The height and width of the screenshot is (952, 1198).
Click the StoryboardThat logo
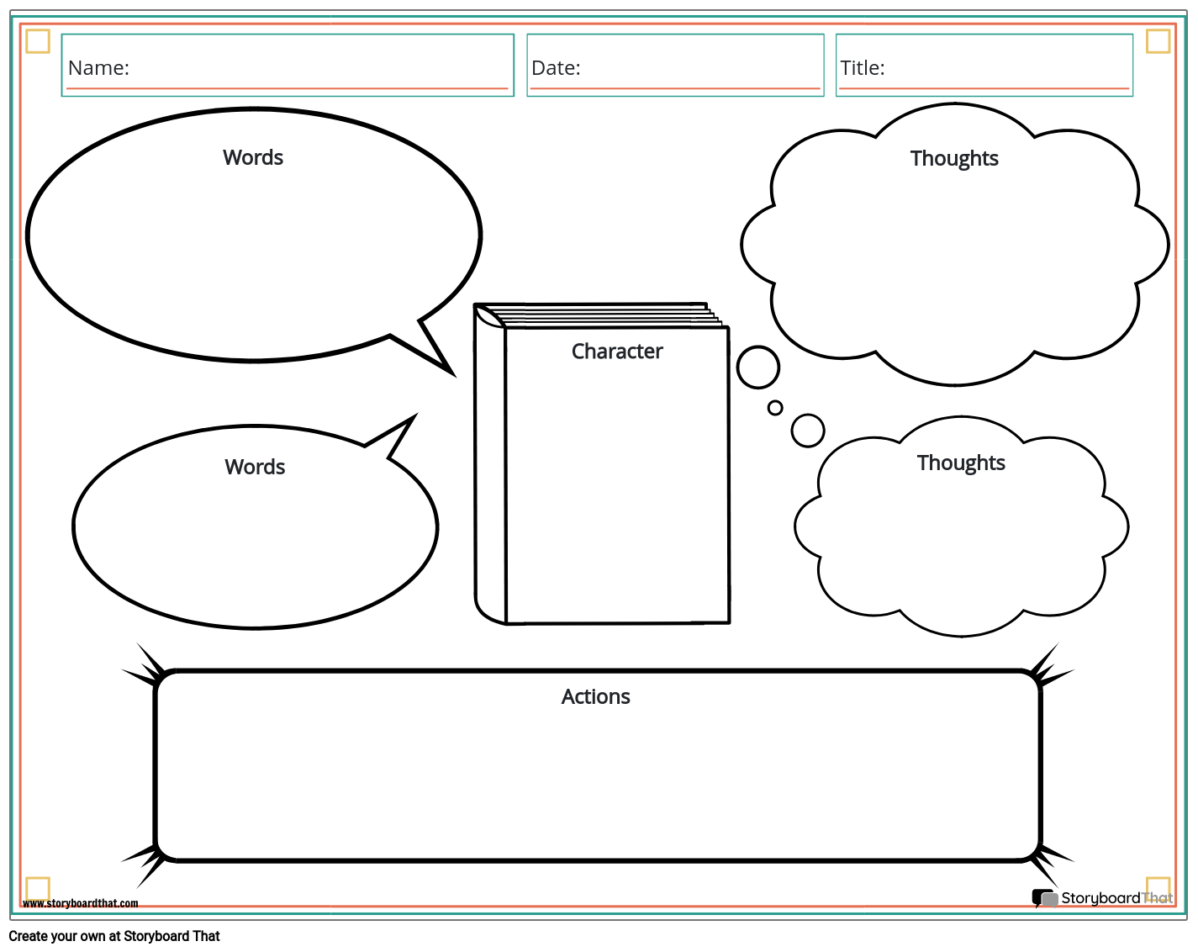(1102, 898)
